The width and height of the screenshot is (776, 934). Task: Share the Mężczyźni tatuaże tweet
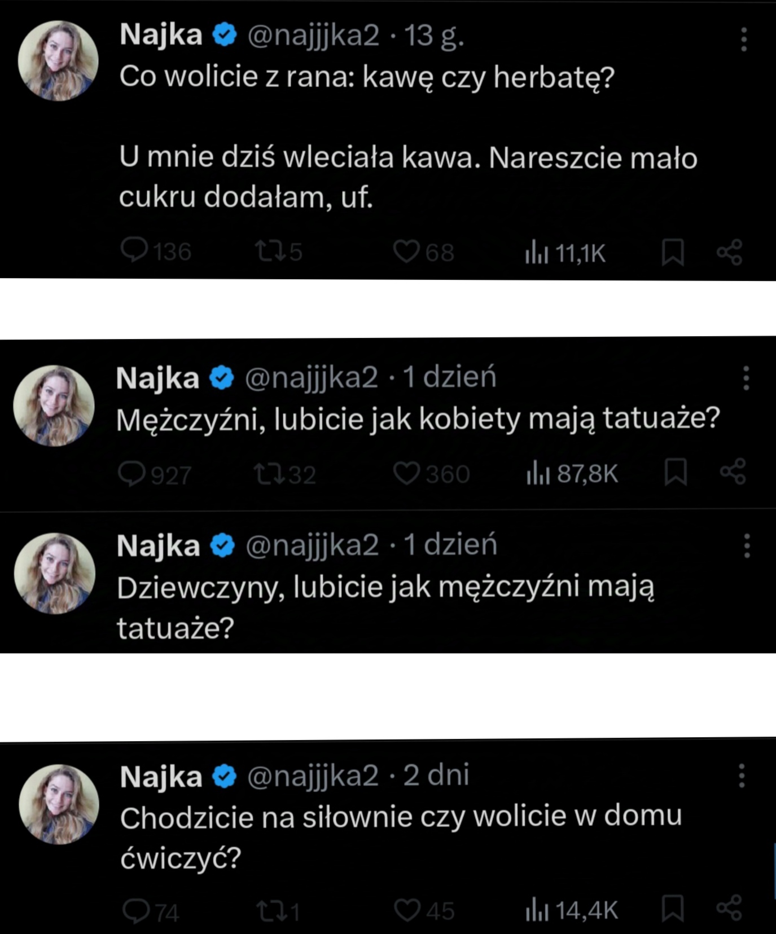point(733,472)
